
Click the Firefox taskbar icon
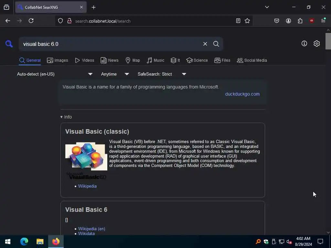tap(56, 241)
